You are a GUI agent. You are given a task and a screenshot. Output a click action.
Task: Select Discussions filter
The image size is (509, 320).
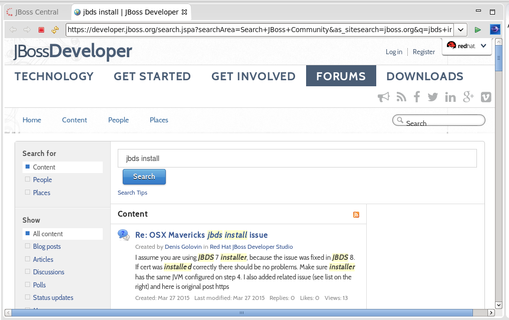pos(49,272)
